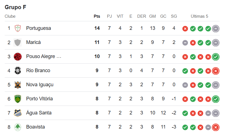226x136 pixels.
Task: Click Portuguesa's most recent draw result icon
Action: [x=216, y=28]
